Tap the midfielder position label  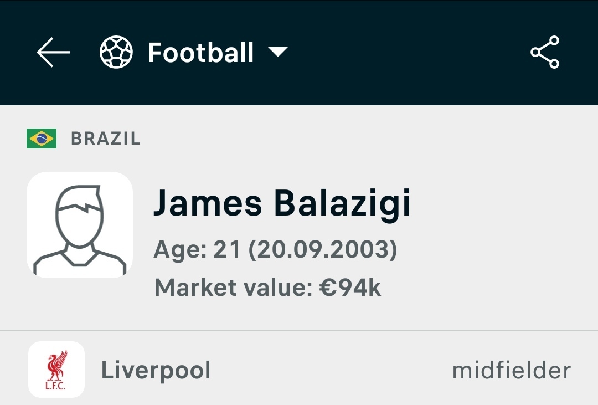512,370
